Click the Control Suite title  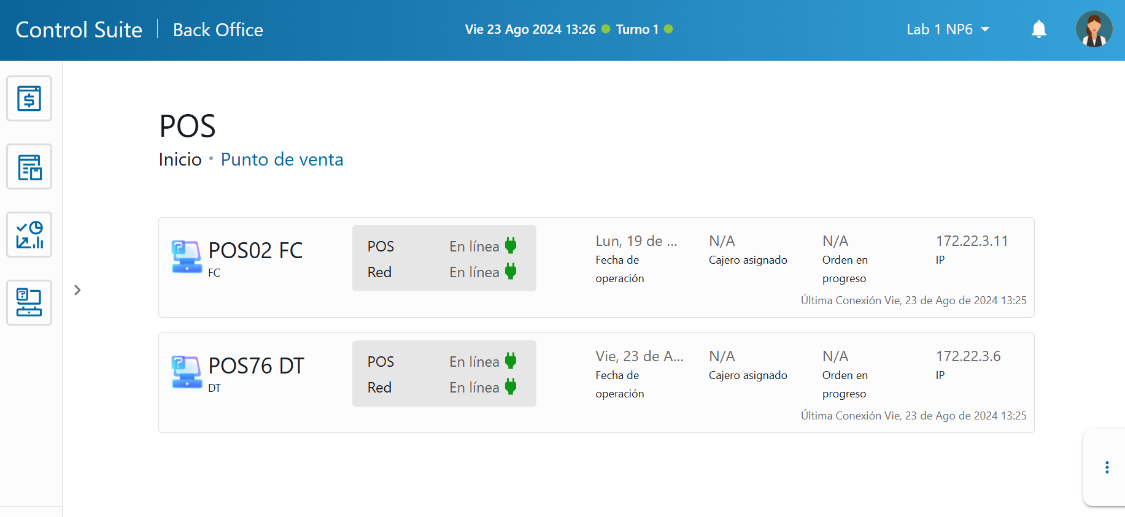point(79,29)
